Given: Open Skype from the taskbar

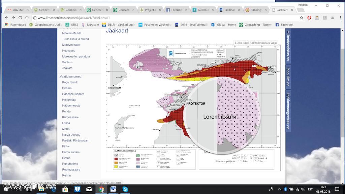Looking at the screenshot, I should [125, 189].
